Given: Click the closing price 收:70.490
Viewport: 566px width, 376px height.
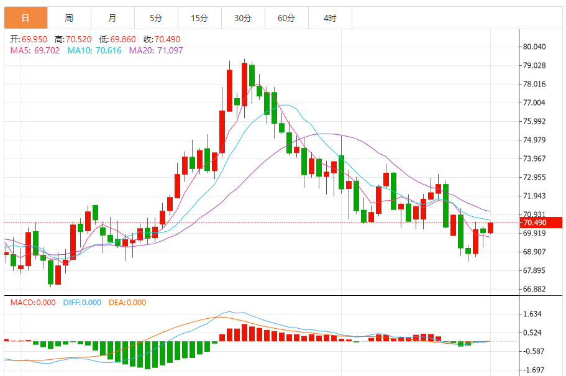Looking at the screenshot, I should 162,39.
